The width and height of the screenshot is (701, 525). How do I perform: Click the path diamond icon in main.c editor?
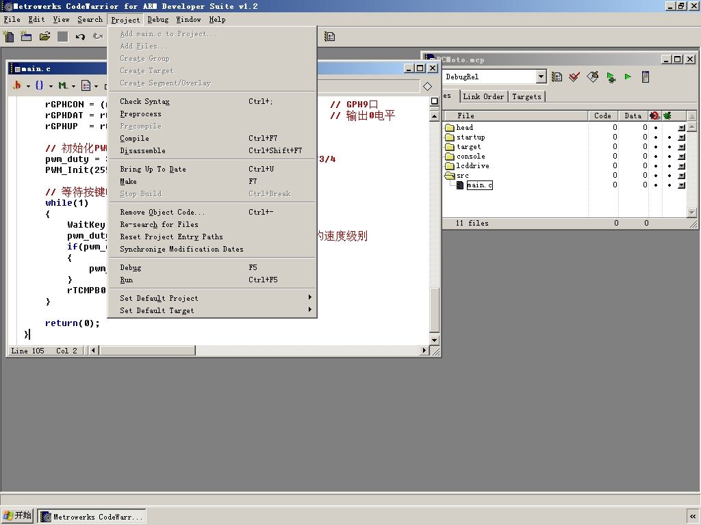point(427,87)
